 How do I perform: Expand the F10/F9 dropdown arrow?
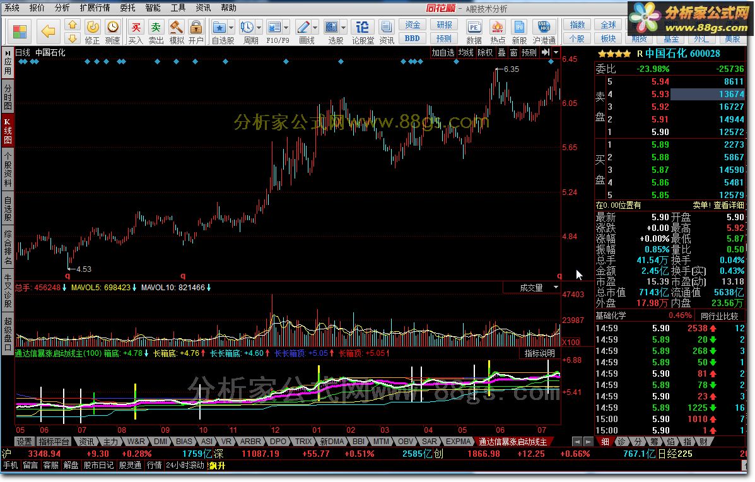(x=286, y=28)
